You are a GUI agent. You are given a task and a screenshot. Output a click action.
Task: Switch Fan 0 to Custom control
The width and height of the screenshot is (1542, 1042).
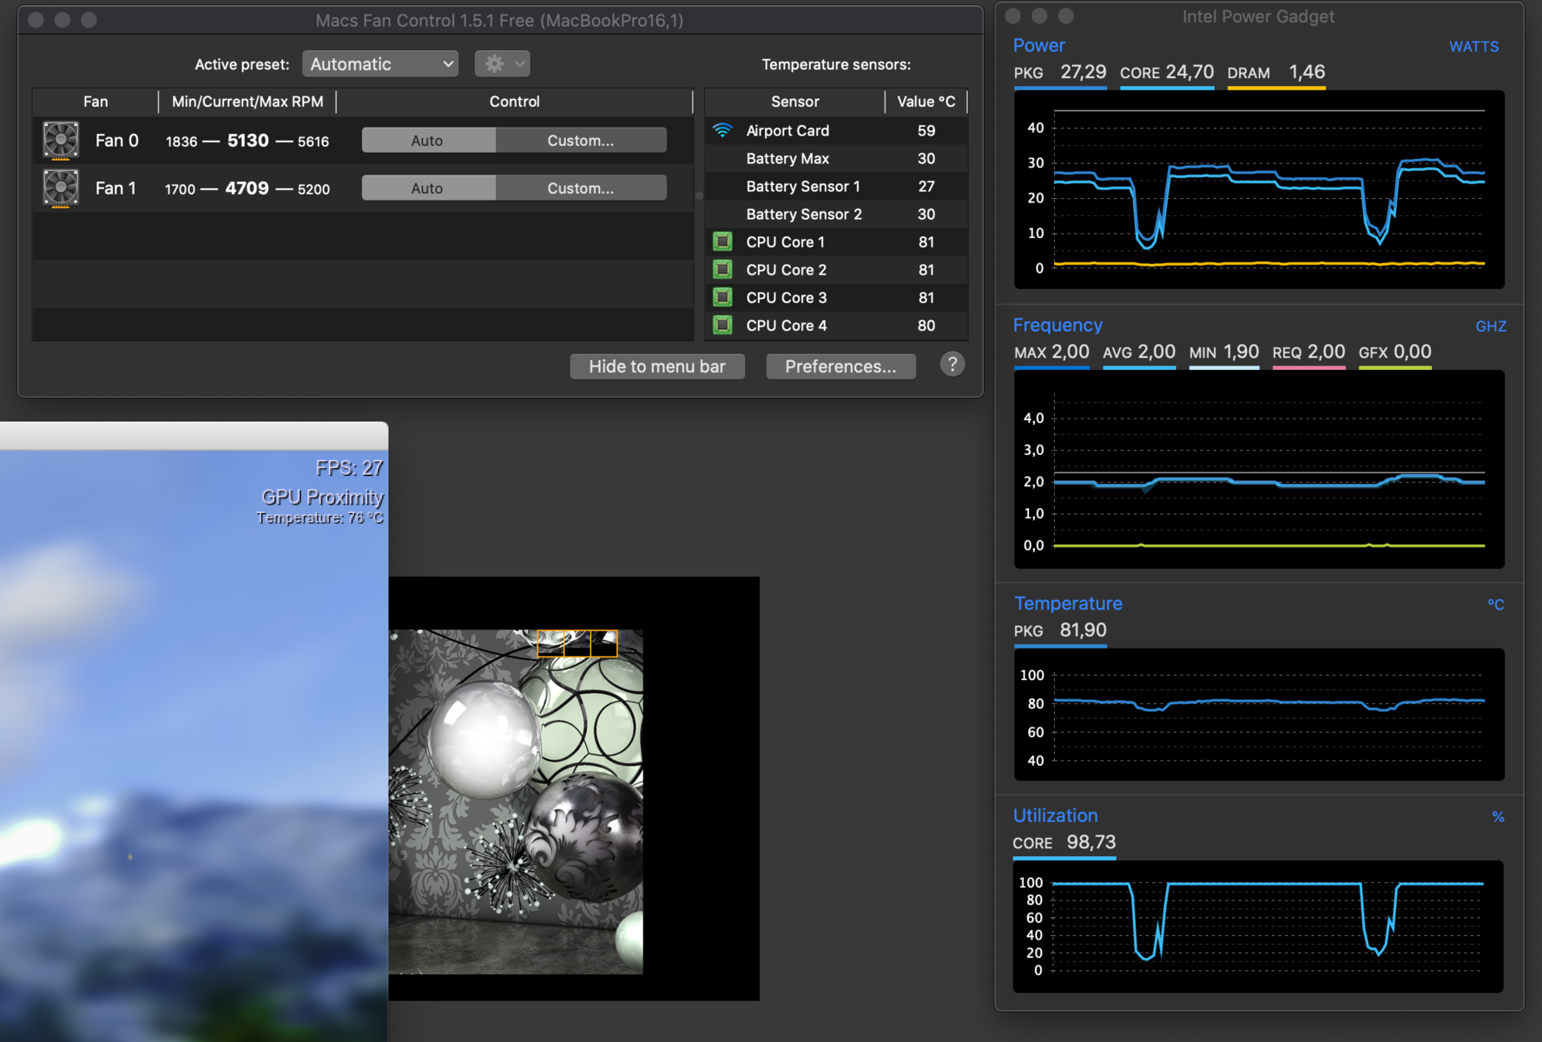(580, 141)
